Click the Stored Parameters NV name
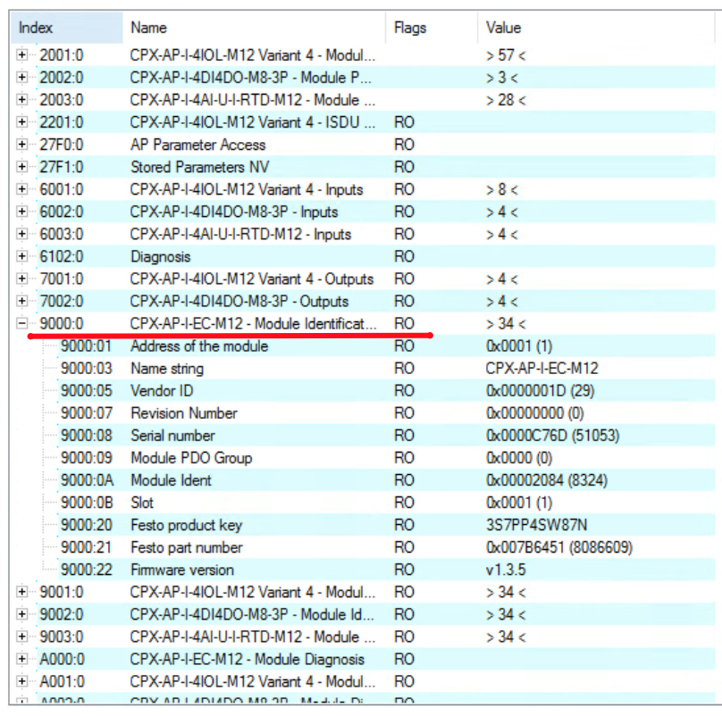Image resolution: width=722 pixels, height=716 pixels. pos(199,167)
